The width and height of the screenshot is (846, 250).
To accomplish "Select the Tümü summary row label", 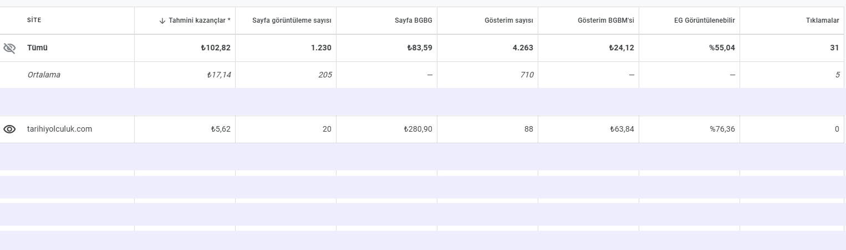I will (37, 48).
